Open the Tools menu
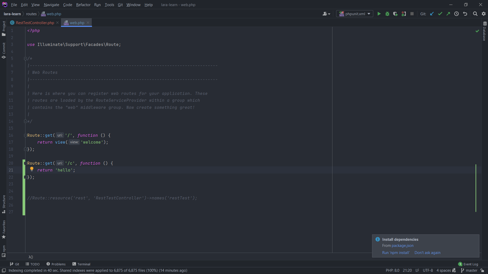The width and height of the screenshot is (488, 274). pyautogui.click(x=109, y=5)
